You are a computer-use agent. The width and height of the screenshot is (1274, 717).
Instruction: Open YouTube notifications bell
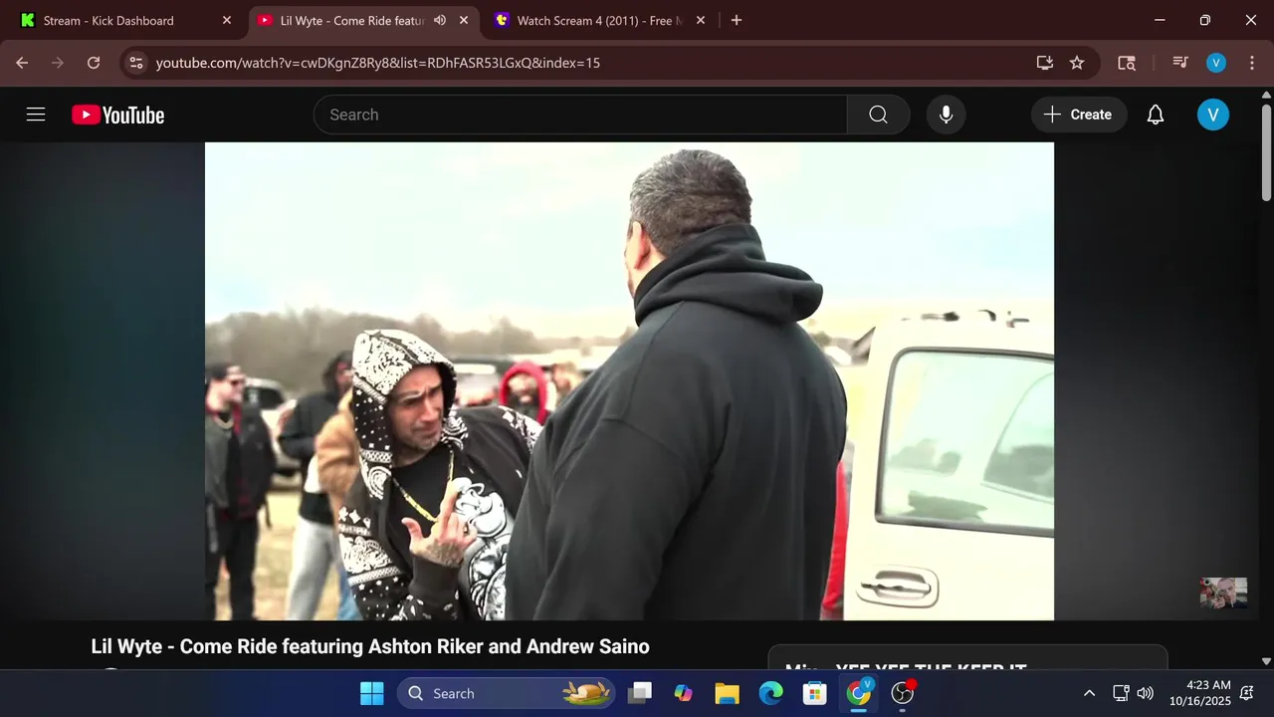(1156, 115)
